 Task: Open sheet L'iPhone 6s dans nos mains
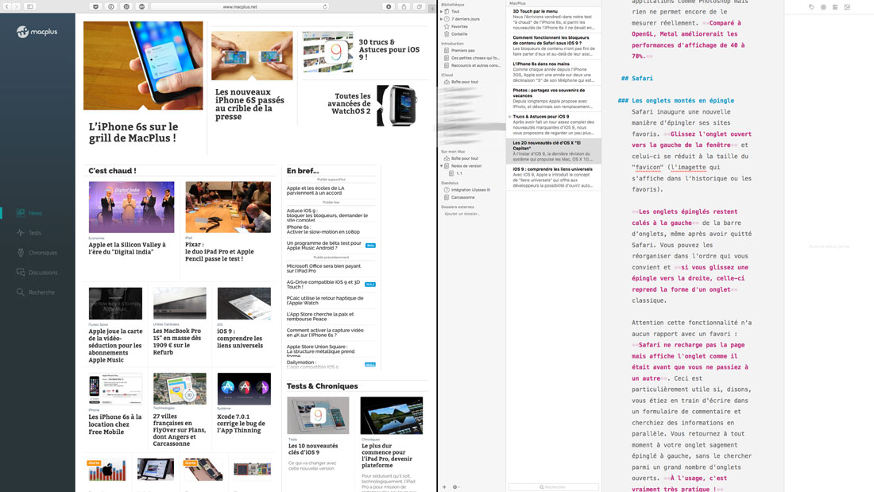coord(554,72)
